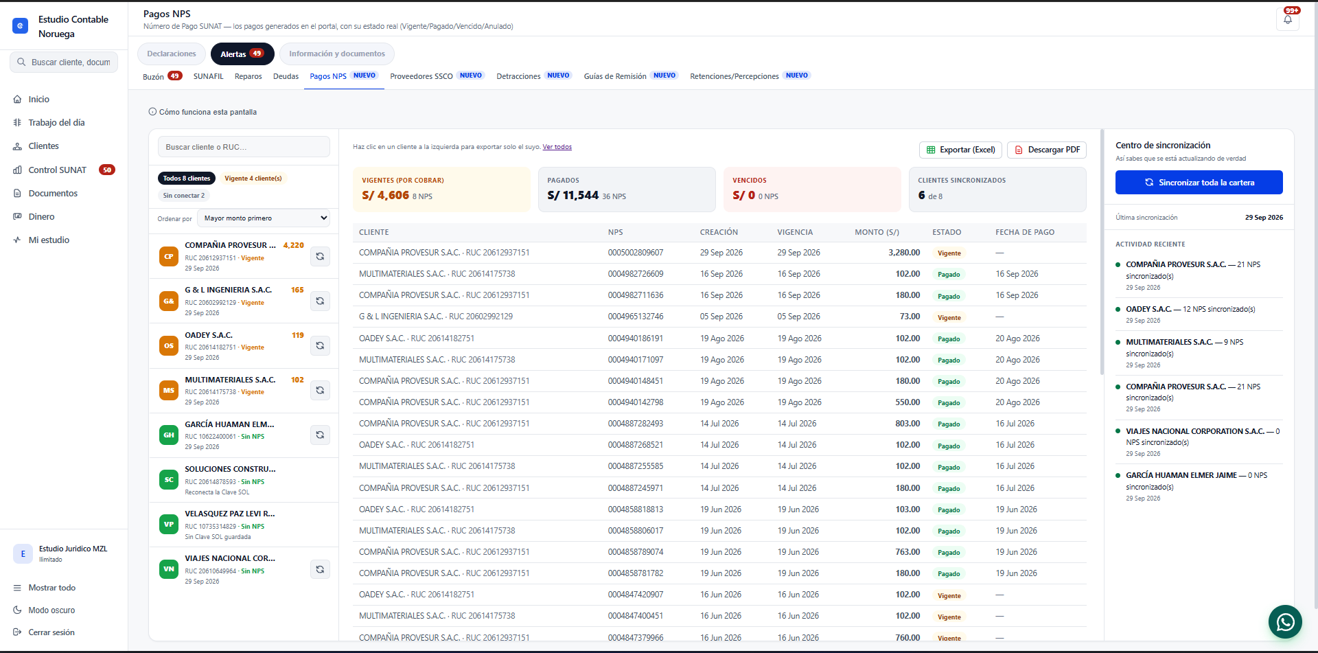
Task: Switch to Información y documentos tab
Action: [x=337, y=54]
